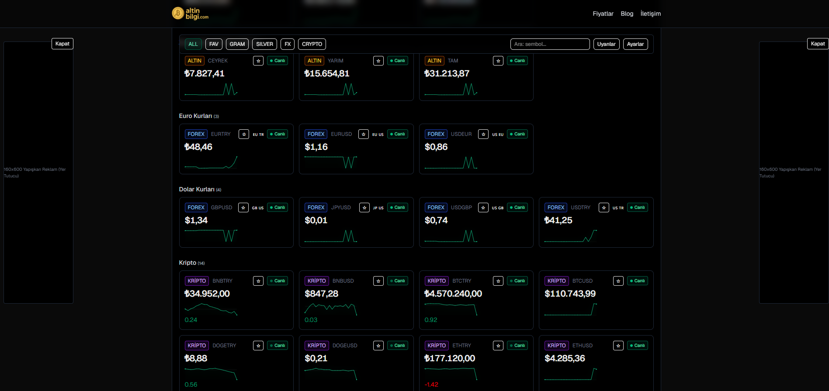This screenshot has width=829, height=391.
Task: Click the Canlı badge on USDTRY card
Action: coord(638,208)
